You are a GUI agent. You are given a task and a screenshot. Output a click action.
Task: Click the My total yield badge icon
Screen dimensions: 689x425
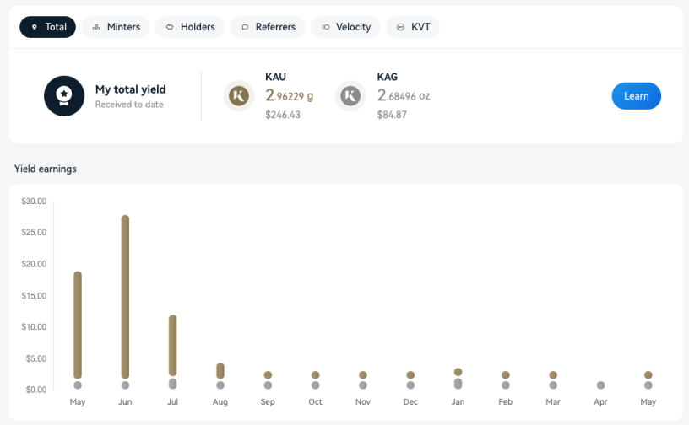64,96
